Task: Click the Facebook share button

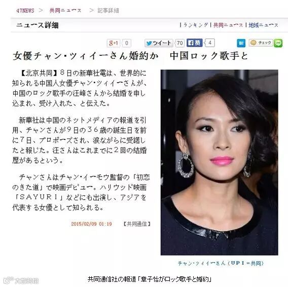Action: pyautogui.click(x=195, y=43)
